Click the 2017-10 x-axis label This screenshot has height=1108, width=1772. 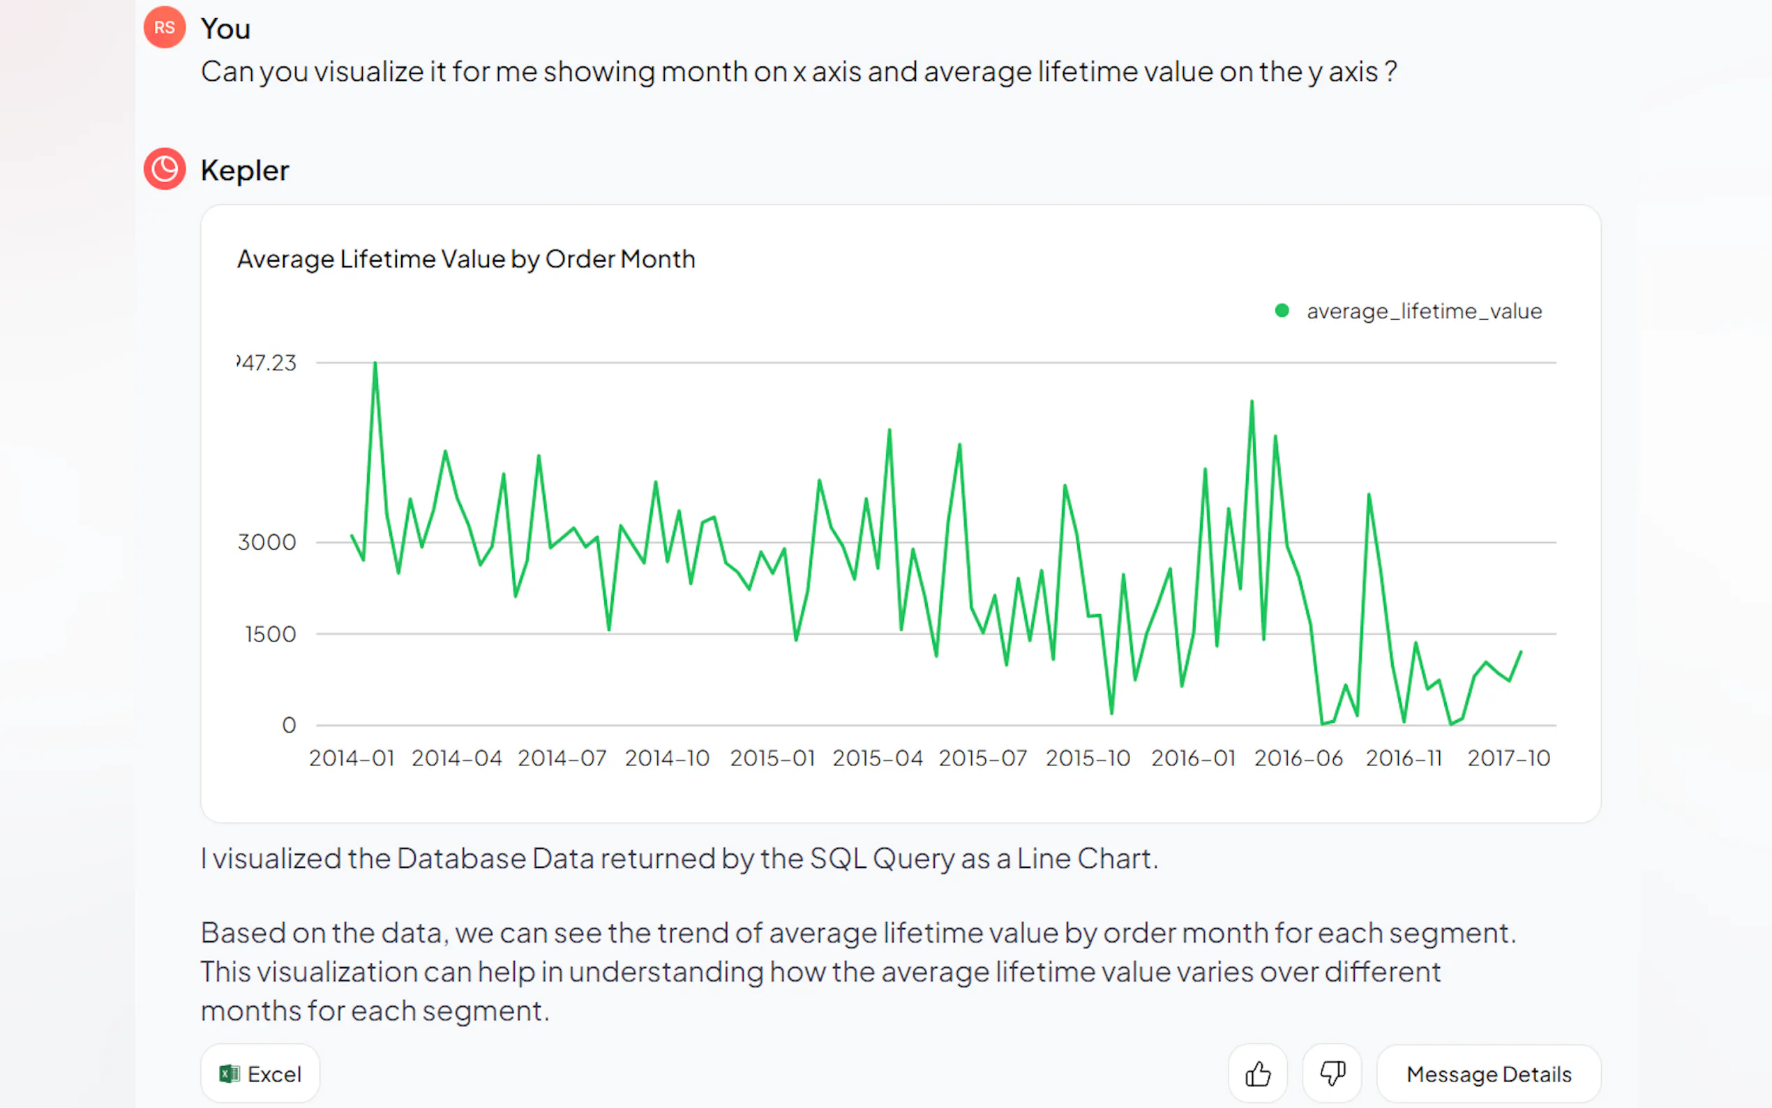tap(1508, 758)
